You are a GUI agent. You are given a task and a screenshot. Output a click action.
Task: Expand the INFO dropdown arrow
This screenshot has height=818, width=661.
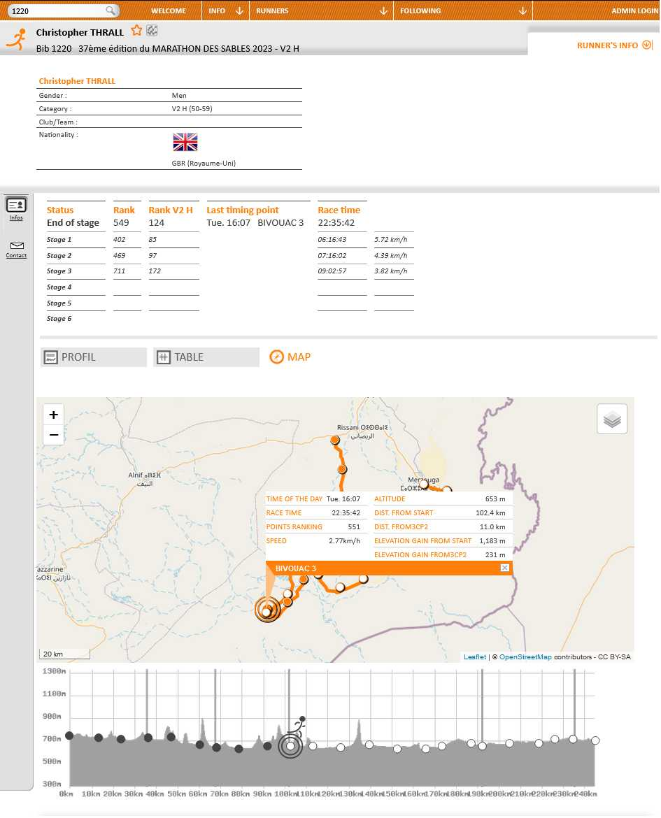[x=240, y=10]
